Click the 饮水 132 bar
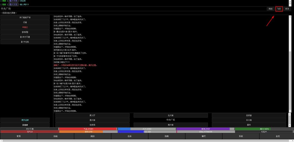 (147, 132)
